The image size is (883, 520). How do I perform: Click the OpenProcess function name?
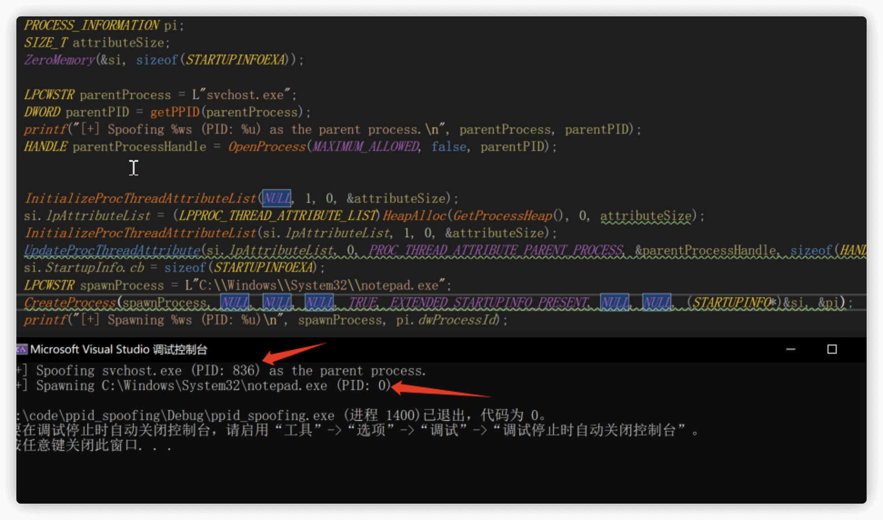266,146
